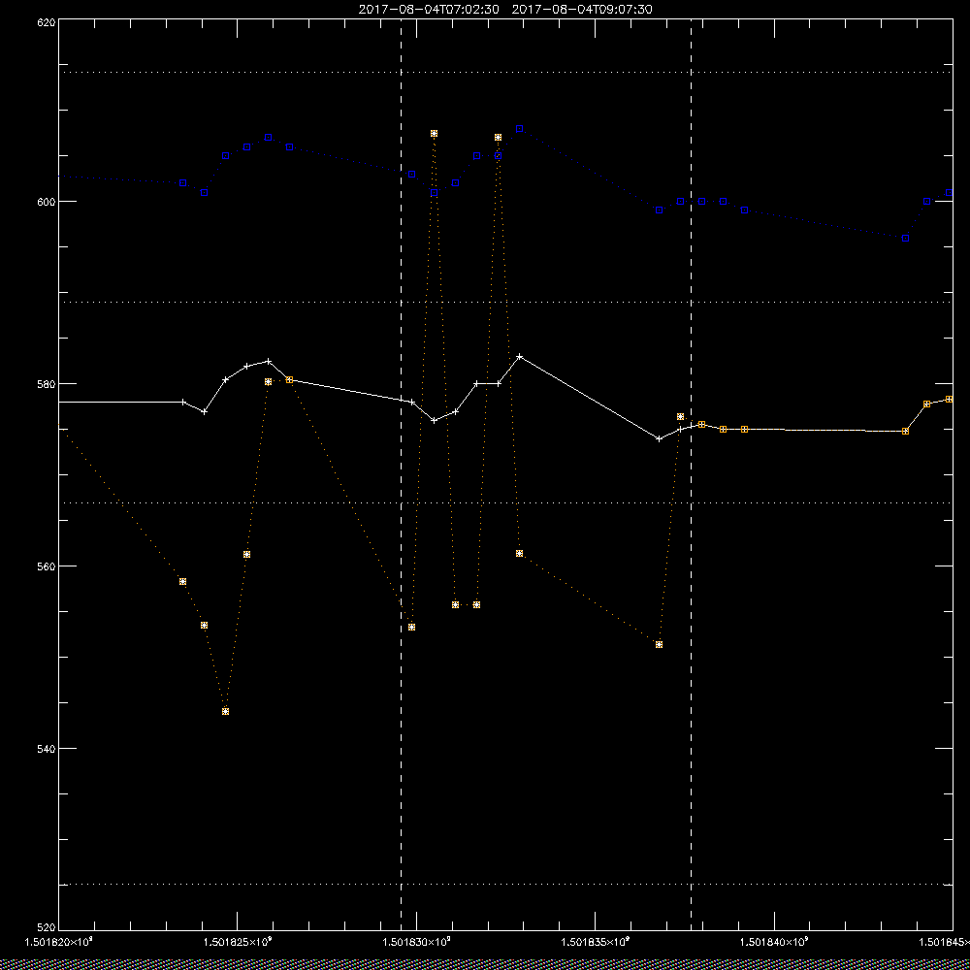Screen dimensions: 970x970
Task: Select the y-axis label 600
Action: click(47, 202)
